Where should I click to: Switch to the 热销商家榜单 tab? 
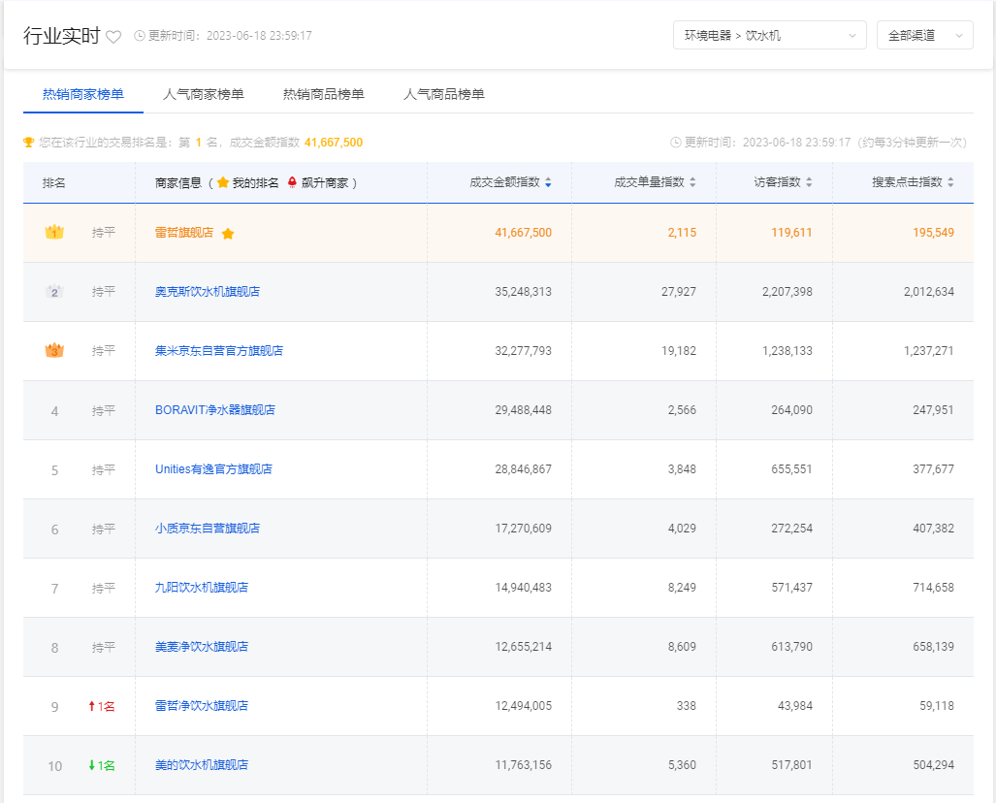pyautogui.click(x=83, y=95)
